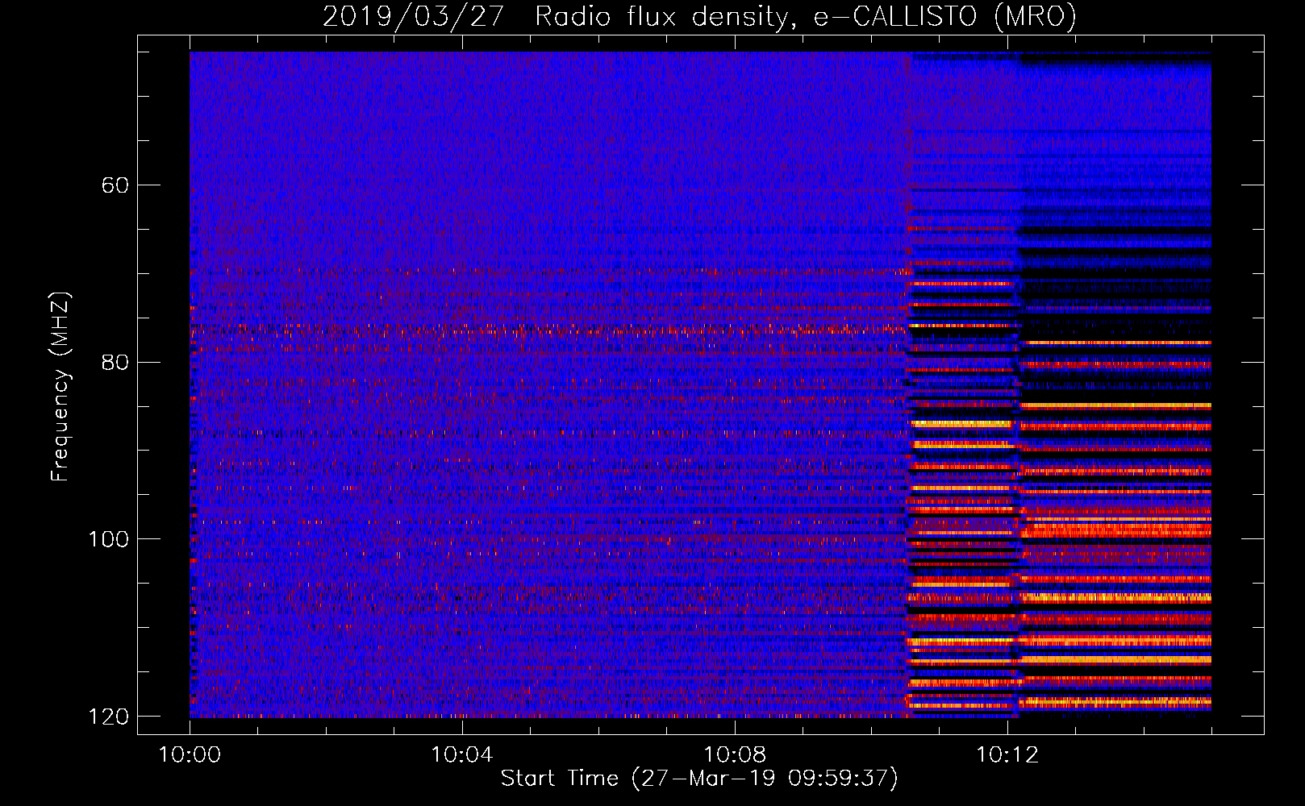Click the 10:12 time tick label
The height and width of the screenshot is (806, 1305).
pos(1007,755)
